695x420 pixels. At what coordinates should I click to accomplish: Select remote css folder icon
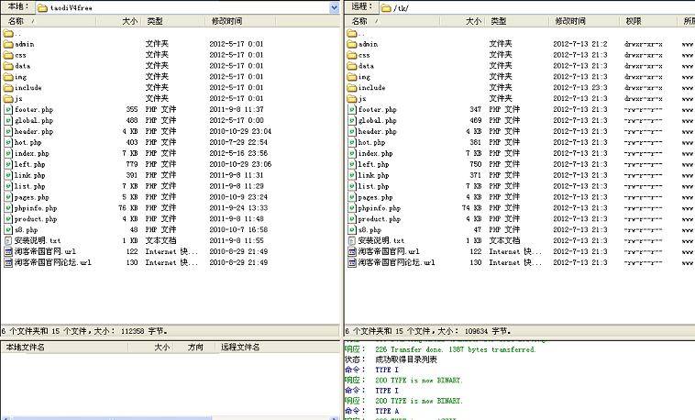351,55
